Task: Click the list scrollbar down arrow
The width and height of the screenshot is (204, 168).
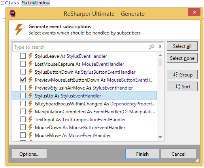Action: tap(160, 137)
